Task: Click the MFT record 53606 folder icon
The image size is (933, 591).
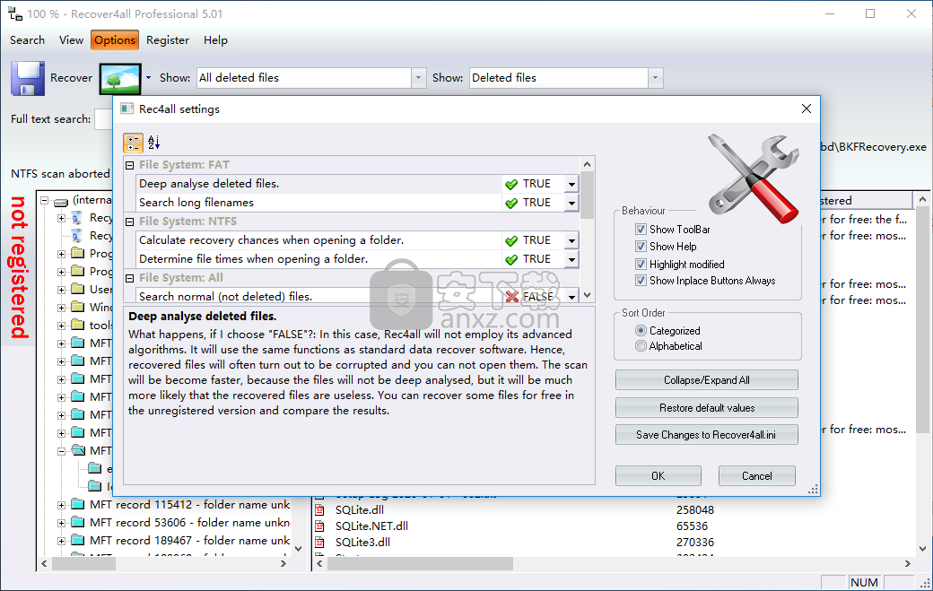Action: 78,522
